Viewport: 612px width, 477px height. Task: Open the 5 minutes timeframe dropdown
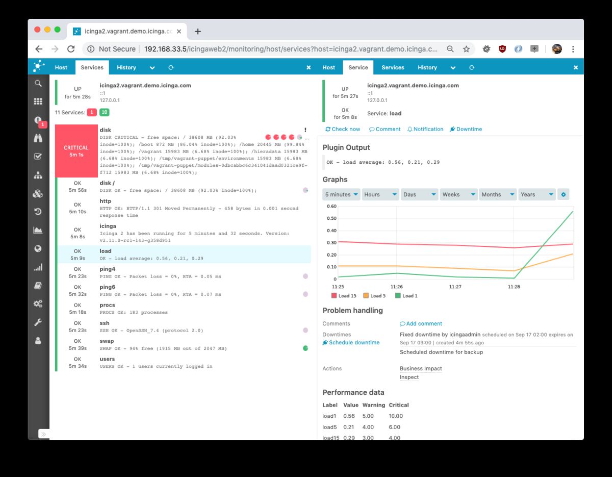[341, 194]
